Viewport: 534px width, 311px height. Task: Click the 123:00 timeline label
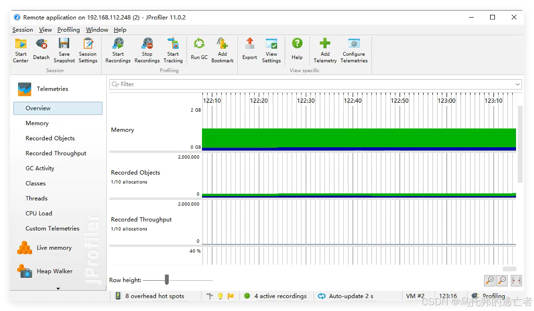[446, 101]
